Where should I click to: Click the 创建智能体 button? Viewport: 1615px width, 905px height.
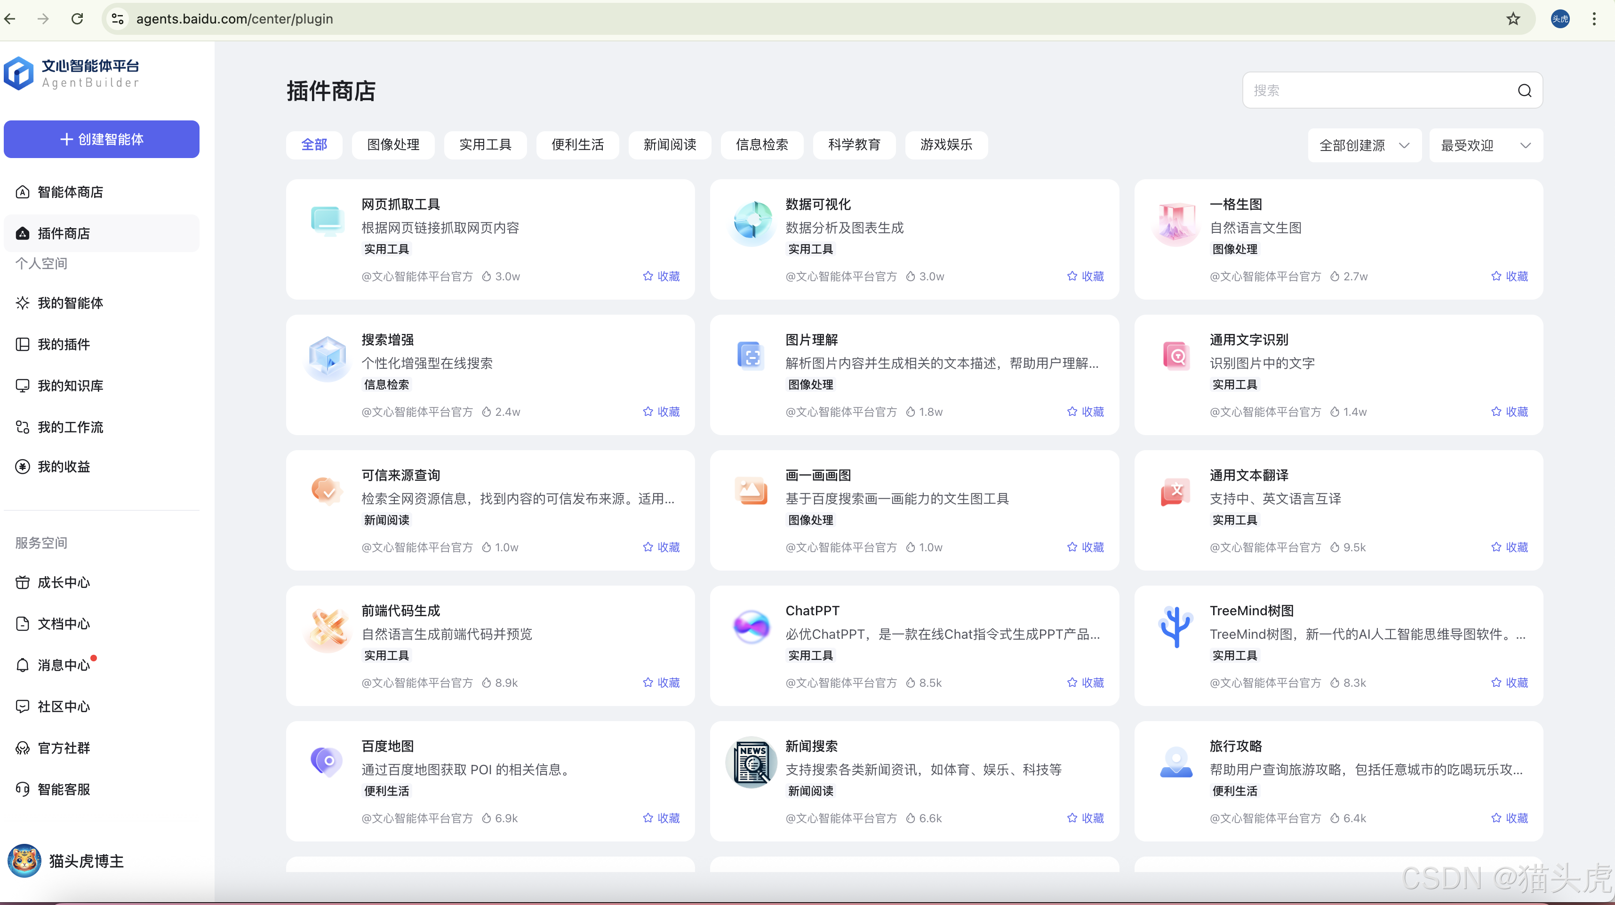point(102,139)
